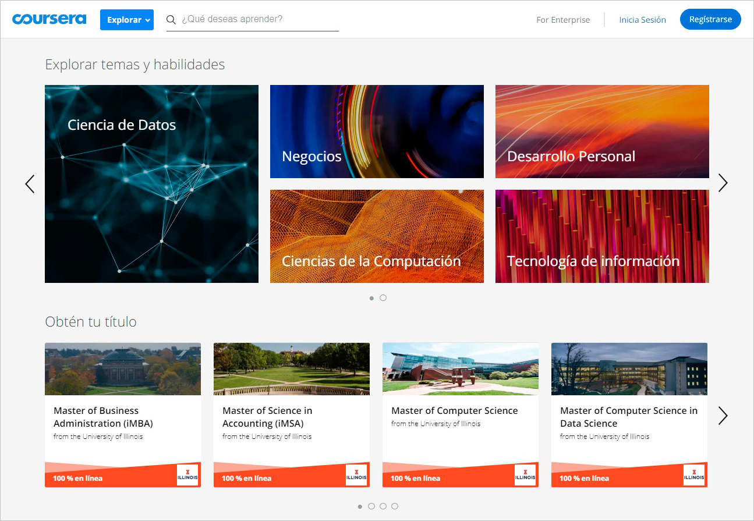Show next topics with right arrow
Screen dimensions: 754x521
point(723,183)
